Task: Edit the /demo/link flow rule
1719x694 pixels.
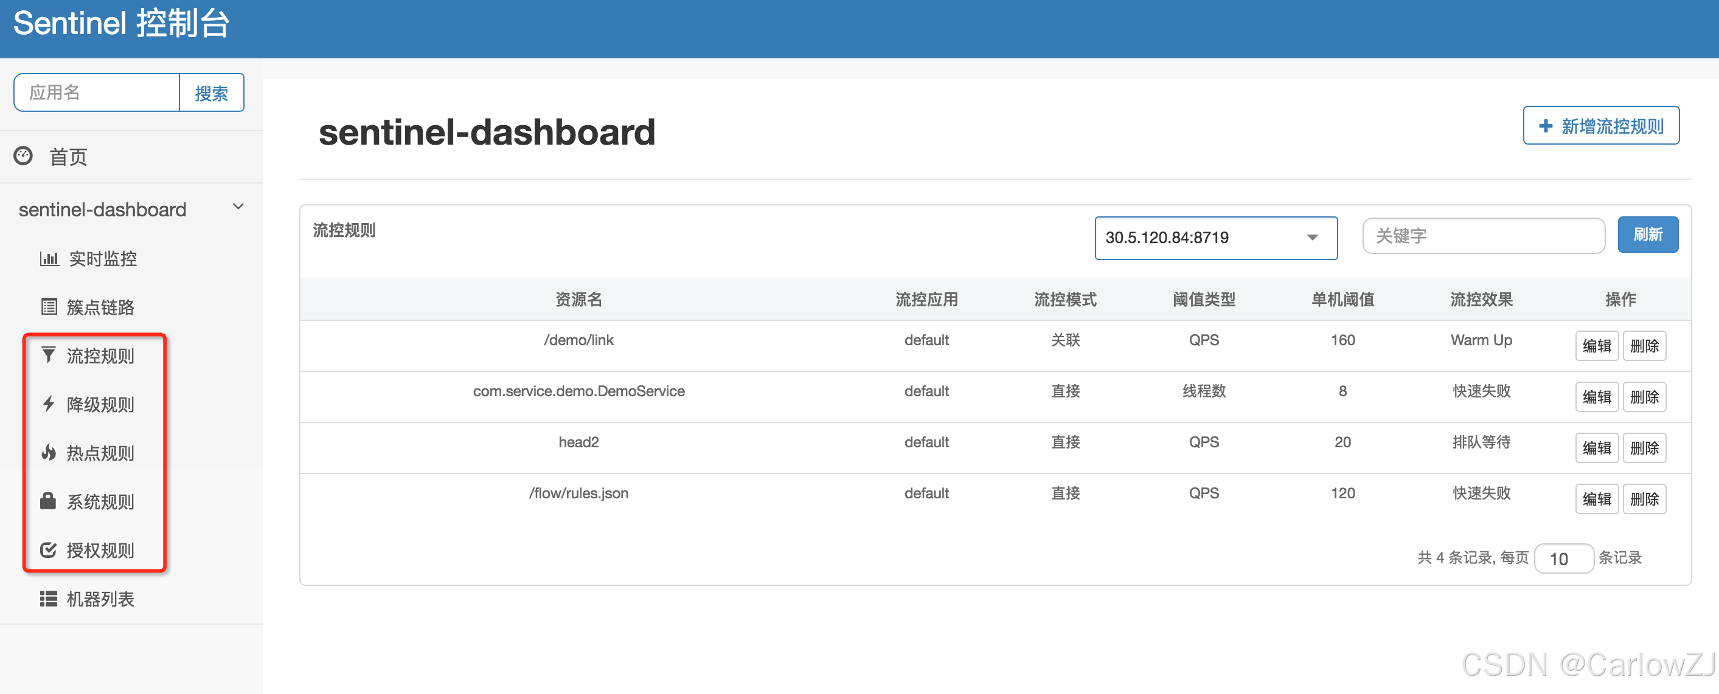Action: coord(1596,346)
